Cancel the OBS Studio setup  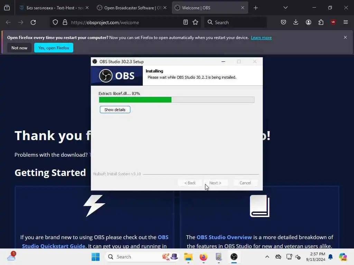click(x=245, y=183)
